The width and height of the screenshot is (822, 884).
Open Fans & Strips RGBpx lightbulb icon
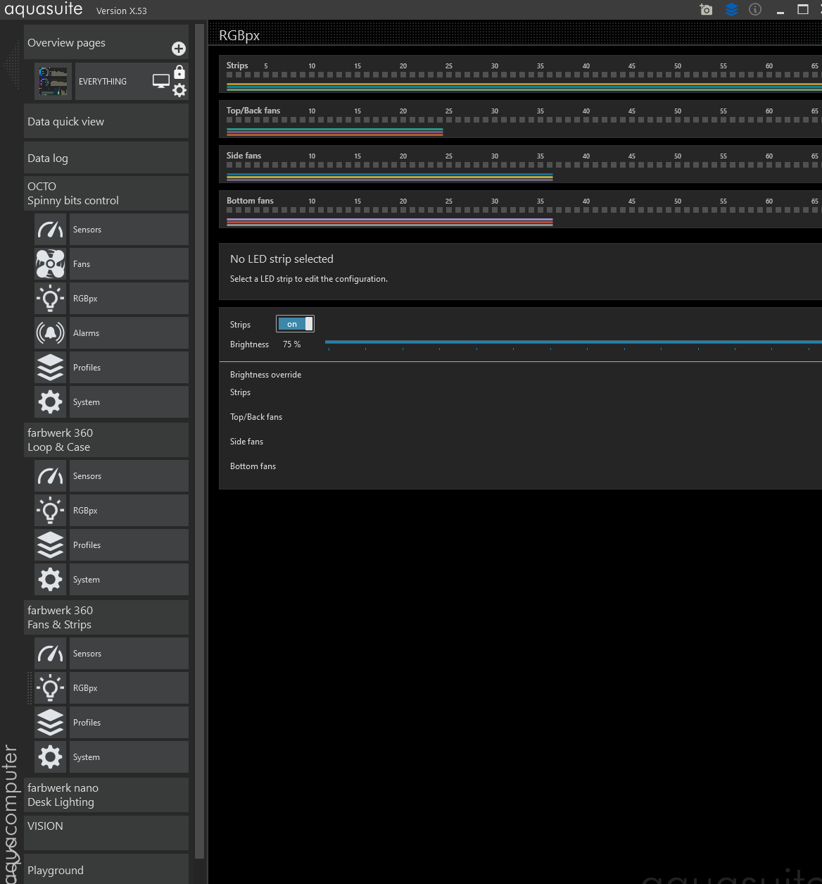(x=50, y=688)
